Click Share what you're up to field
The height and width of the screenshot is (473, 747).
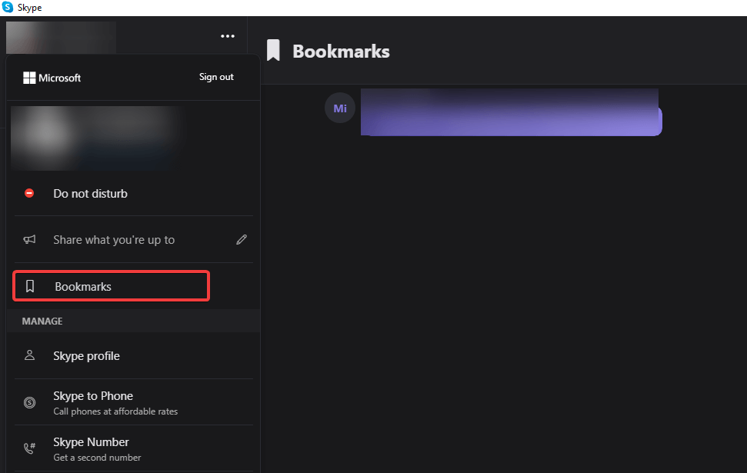(x=133, y=240)
